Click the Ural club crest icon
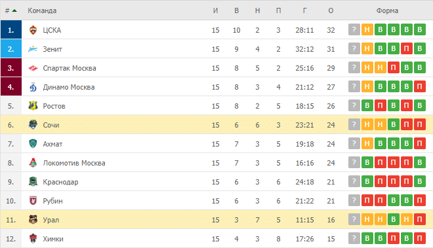 (33, 220)
